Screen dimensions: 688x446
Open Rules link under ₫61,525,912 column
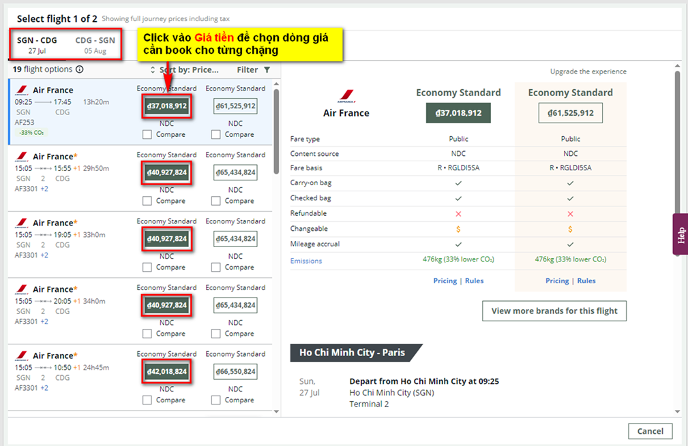[586, 281]
